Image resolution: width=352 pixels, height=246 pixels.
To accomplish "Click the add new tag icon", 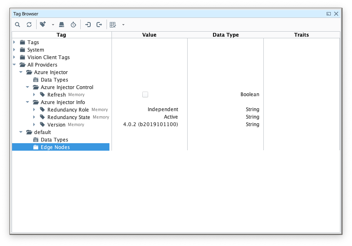I will tap(42, 25).
